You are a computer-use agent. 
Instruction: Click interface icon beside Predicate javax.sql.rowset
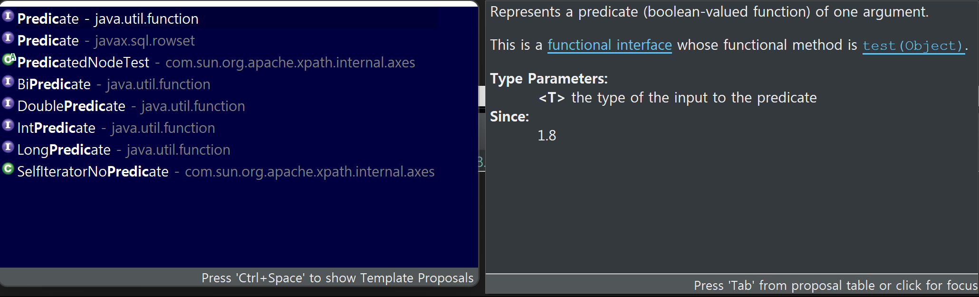pyautogui.click(x=8, y=38)
